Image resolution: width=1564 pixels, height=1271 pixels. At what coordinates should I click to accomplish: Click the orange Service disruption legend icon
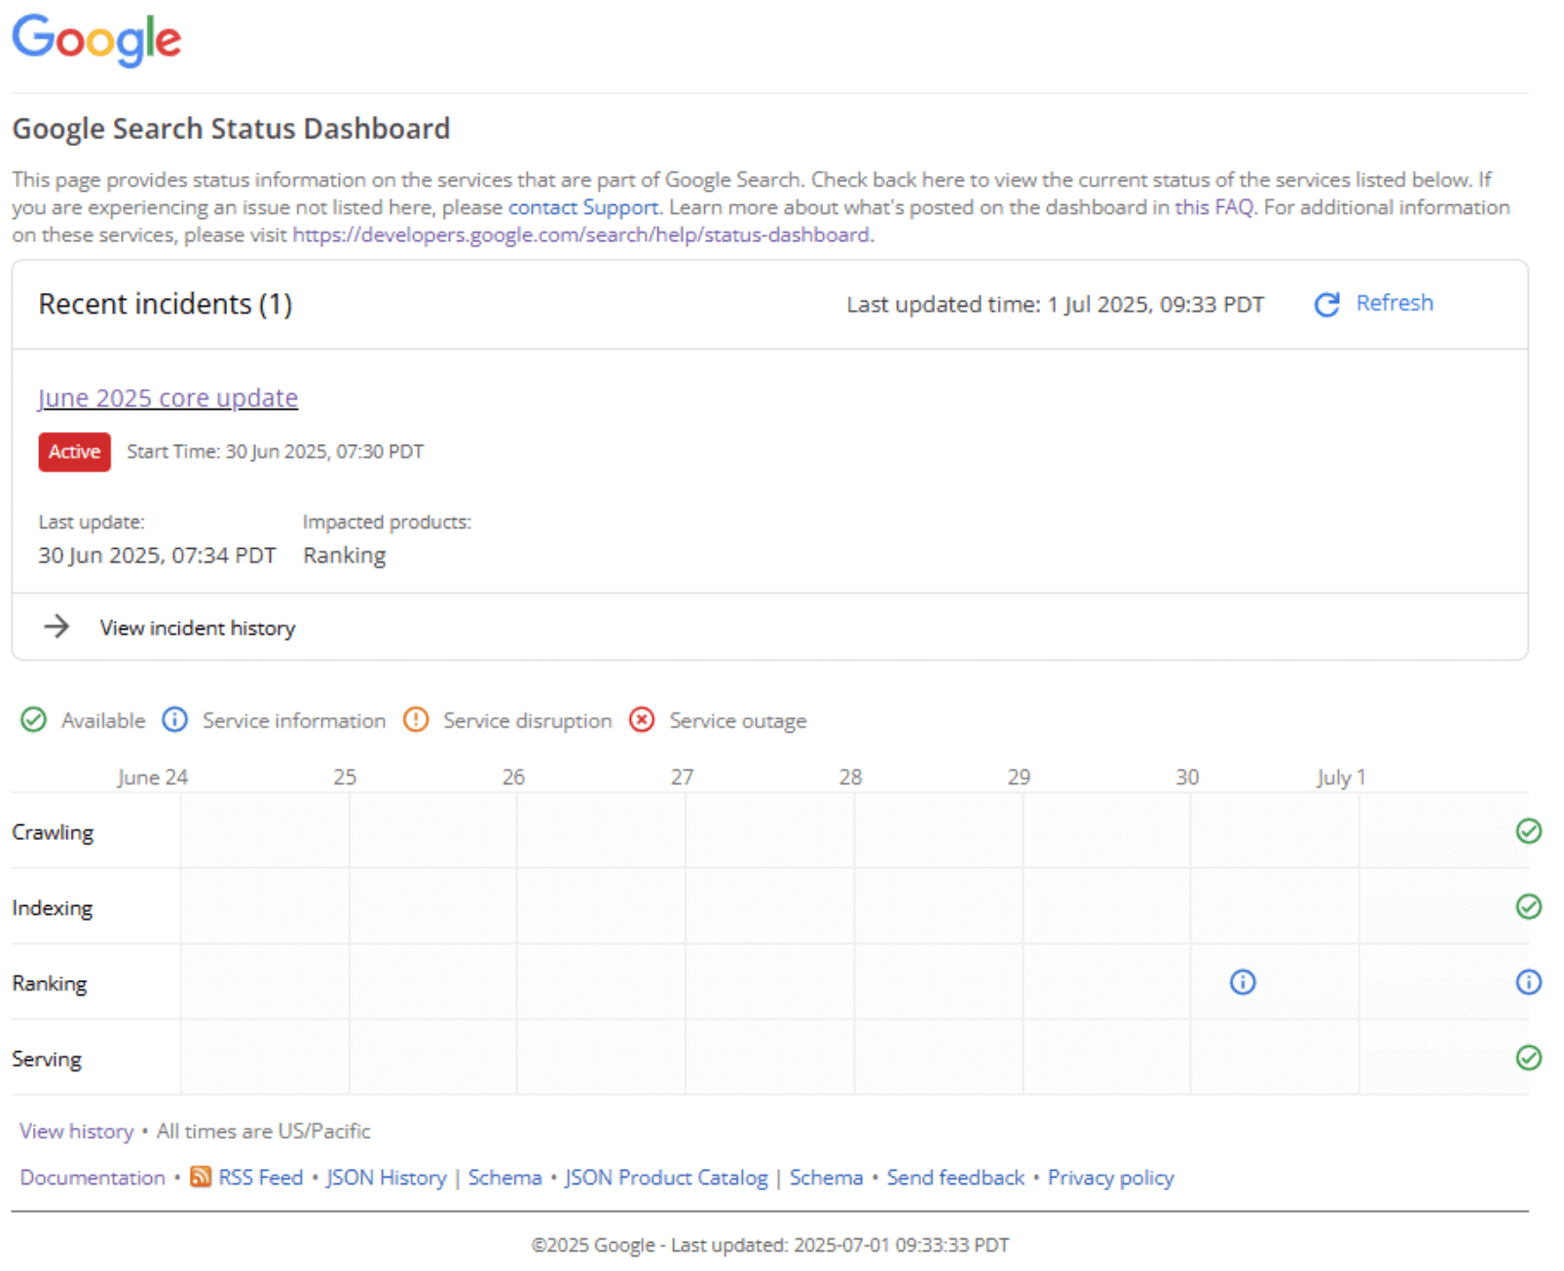(416, 720)
